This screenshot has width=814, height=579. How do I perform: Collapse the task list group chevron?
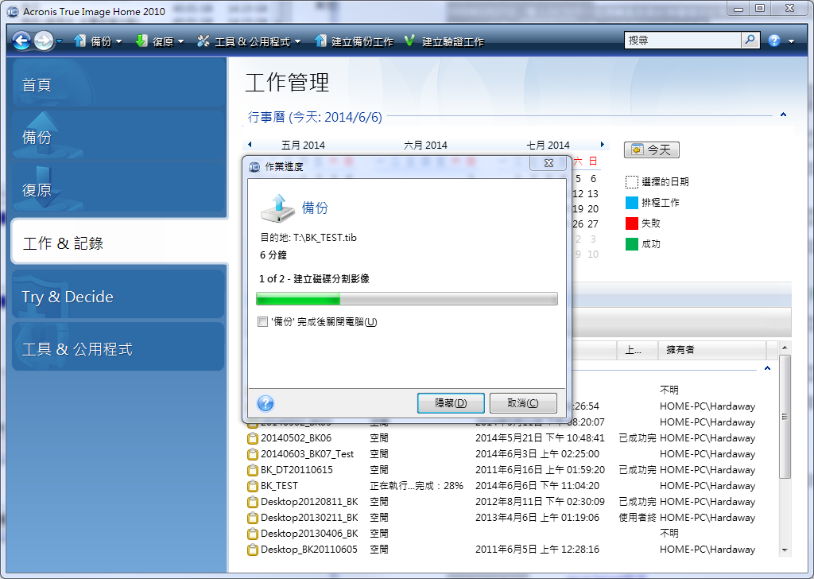[767, 369]
